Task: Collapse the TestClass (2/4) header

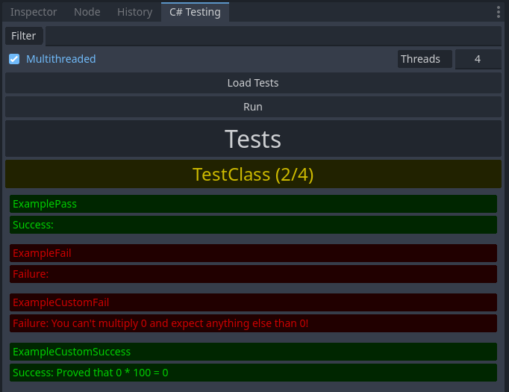Action: click(x=253, y=175)
